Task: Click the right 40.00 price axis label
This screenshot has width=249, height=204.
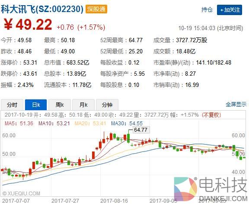Action: pyautogui.click(x=238, y=172)
